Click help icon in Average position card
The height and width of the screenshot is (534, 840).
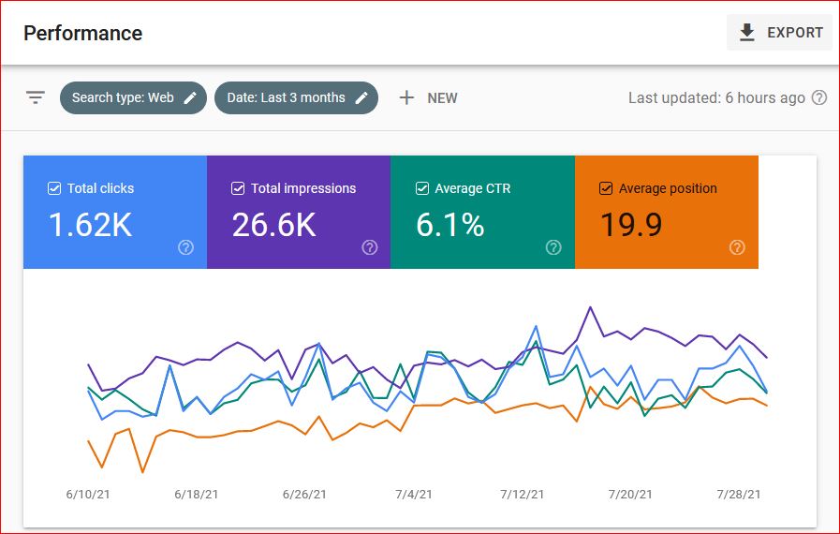coord(737,247)
